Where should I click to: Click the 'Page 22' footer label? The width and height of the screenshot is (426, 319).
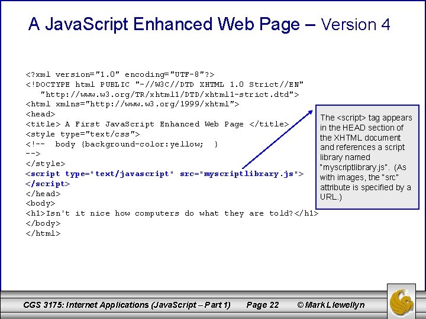pos(263,305)
